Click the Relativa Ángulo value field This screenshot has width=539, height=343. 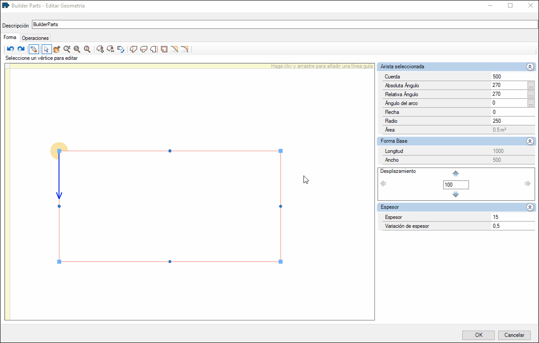509,94
